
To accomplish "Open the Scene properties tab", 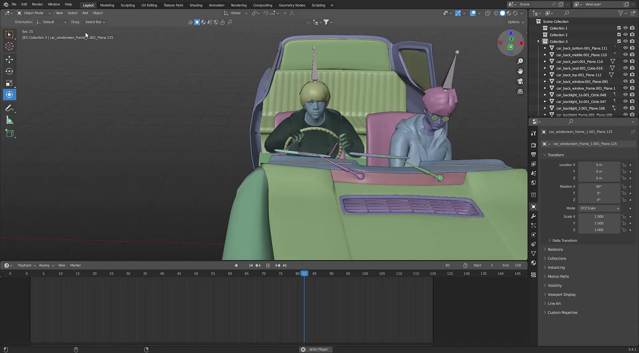I will point(533,173).
